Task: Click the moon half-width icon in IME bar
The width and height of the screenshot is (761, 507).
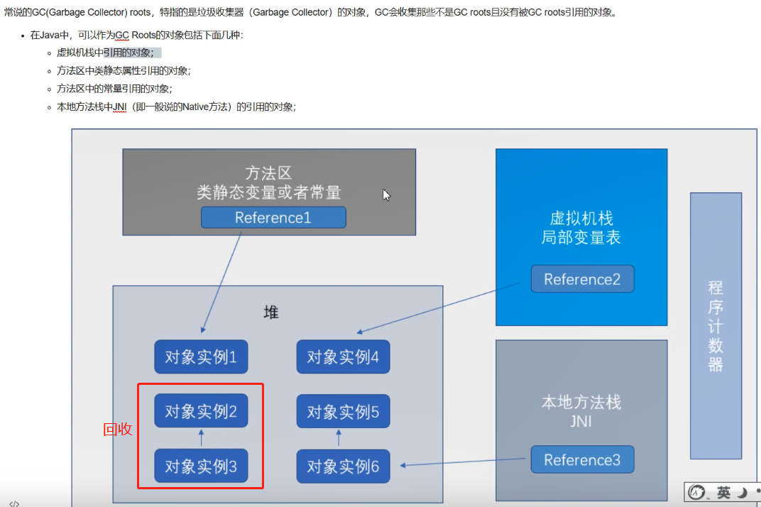Action: [742, 493]
